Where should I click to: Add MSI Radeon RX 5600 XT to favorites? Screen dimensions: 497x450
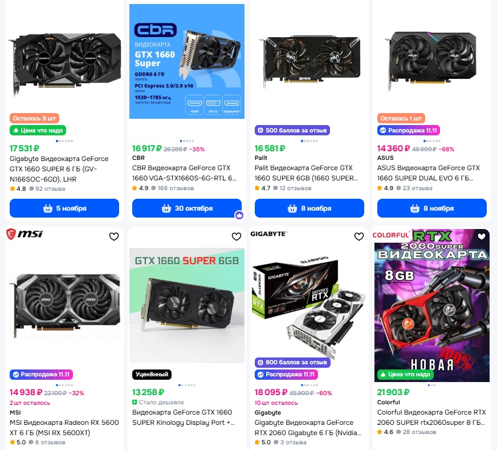coord(114,236)
